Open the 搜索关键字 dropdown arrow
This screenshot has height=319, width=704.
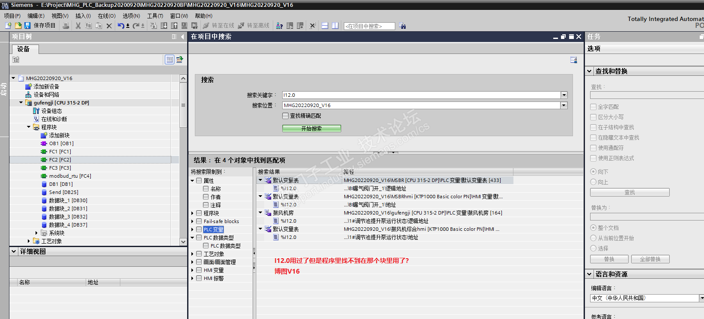[564, 95]
